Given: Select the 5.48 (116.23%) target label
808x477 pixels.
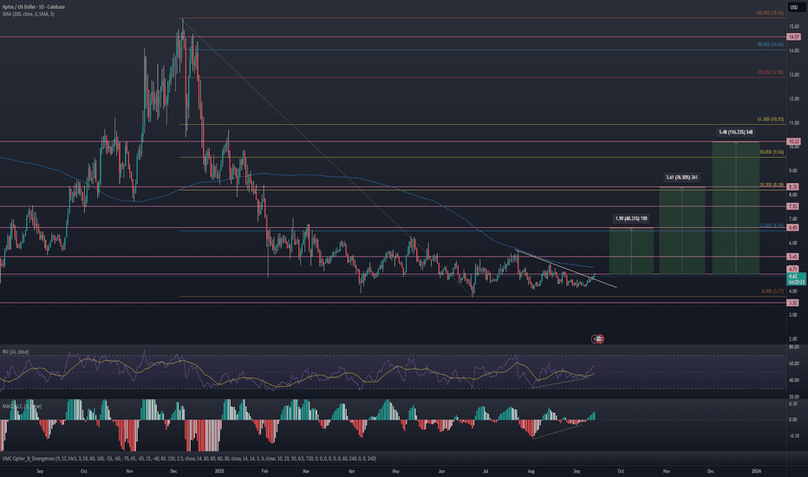Looking at the screenshot, I should click(x=735, y=132).
